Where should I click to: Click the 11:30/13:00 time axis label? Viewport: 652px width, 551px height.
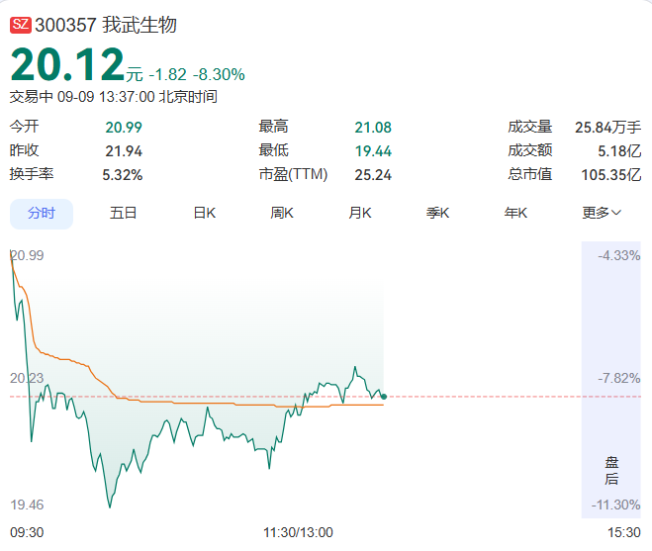(298, 533)
